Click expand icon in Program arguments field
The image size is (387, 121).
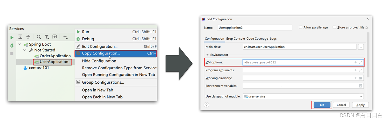pos(361,70)
